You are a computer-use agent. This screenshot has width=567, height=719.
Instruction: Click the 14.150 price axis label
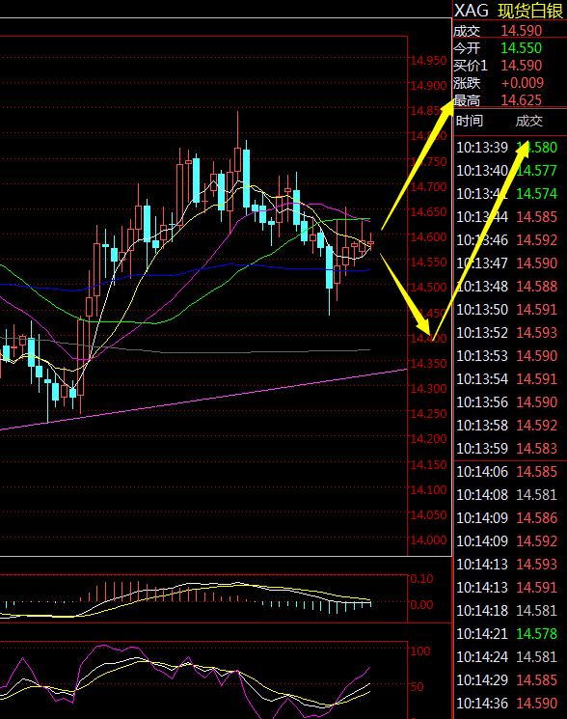click(428, 465)
